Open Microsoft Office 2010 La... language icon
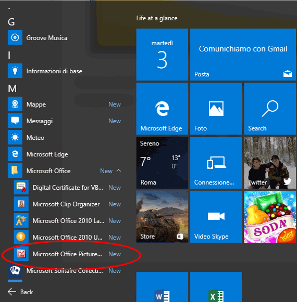The height and width of the screenshot is (302, 297). coord(21,220)
